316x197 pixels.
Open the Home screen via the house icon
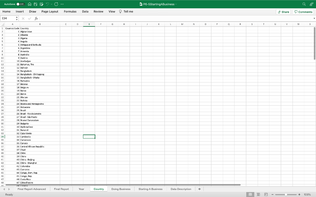click(30, 4)
